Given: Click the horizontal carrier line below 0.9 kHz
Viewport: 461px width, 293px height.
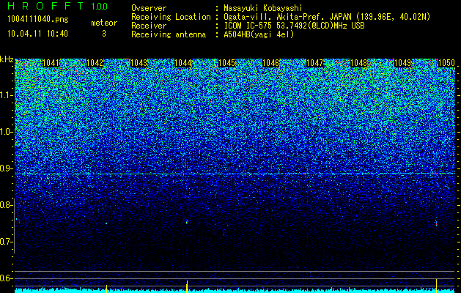Looking at the screenshot, I should pos(235,174).
